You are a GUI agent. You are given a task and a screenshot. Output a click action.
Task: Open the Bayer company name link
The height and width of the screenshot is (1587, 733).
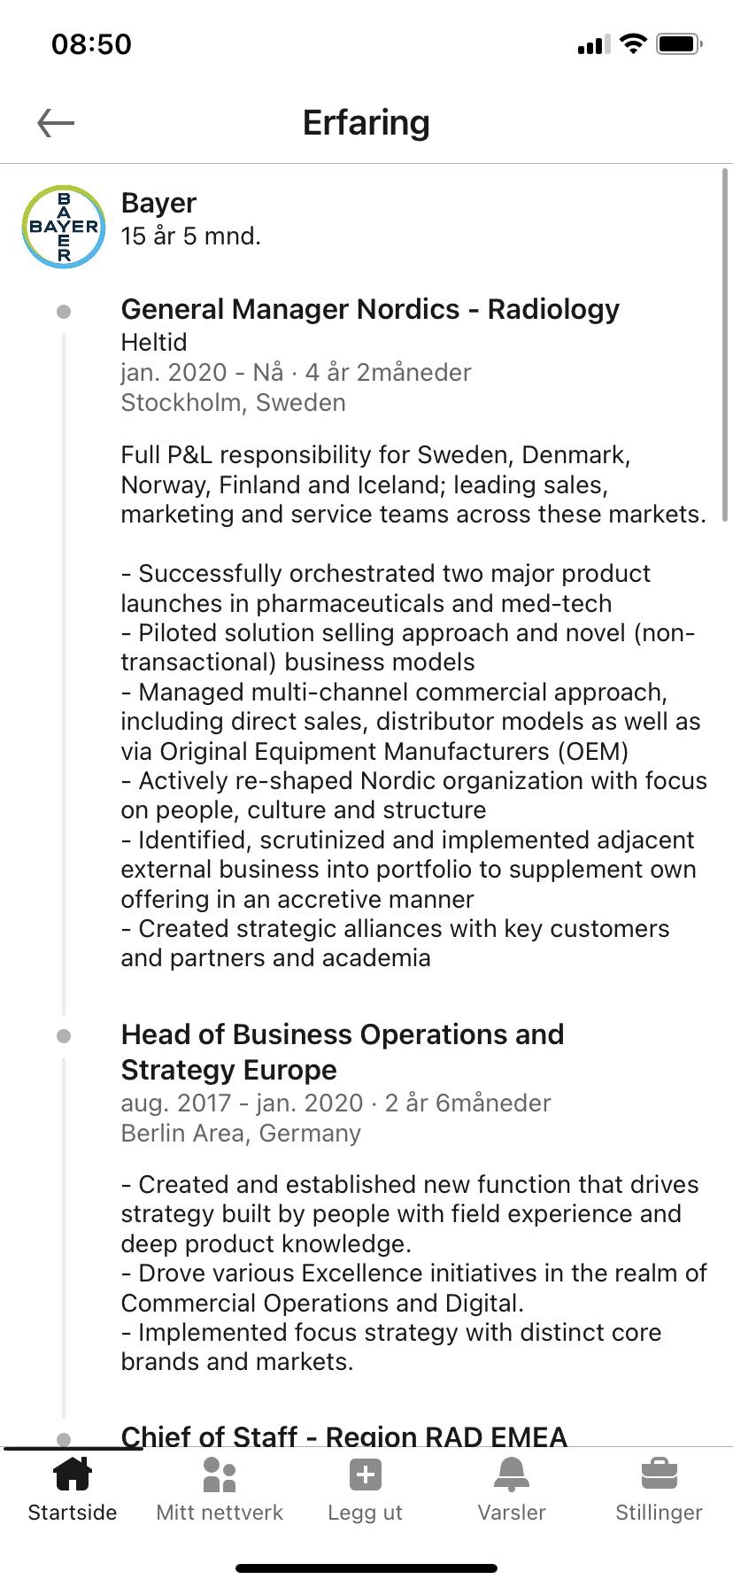[x=158, y=203]
